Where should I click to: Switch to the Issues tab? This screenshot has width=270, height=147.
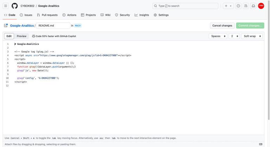26,15
